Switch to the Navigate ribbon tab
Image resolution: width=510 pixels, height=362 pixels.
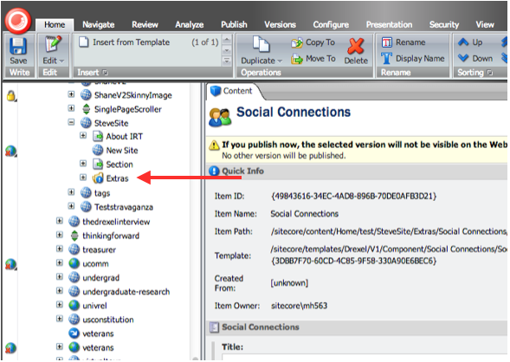tap(98, 25)
